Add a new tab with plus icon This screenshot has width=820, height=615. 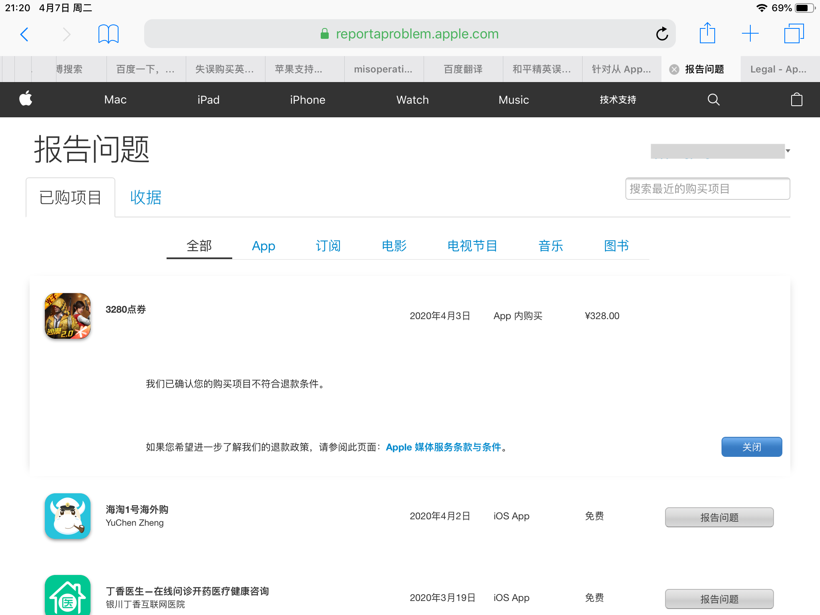coord(750,34)
